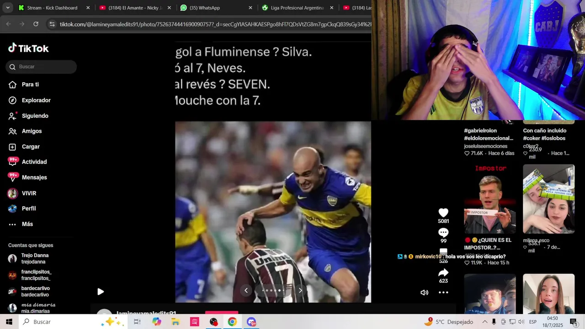Open the #gabrielrolon video title
This screenshot has width=585, height=329.
pyautogui.click(x=489, y=134)
